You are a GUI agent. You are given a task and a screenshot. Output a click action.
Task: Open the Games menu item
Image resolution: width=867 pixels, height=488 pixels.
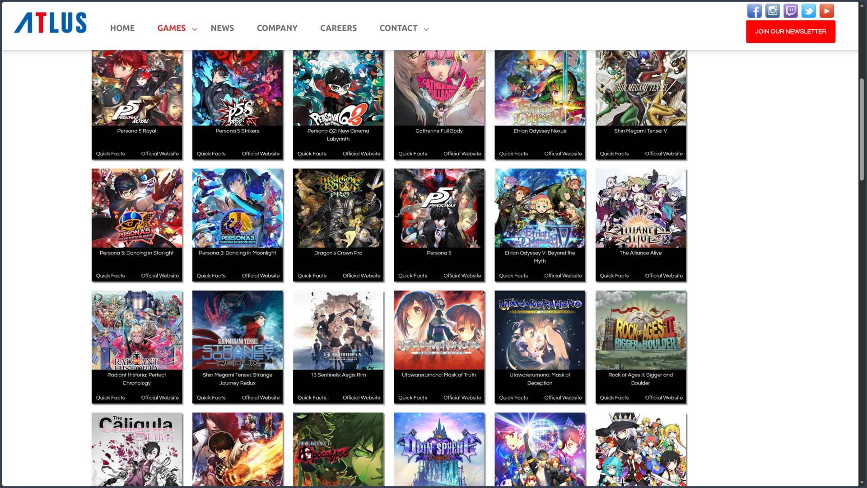[x=171, y=28]
